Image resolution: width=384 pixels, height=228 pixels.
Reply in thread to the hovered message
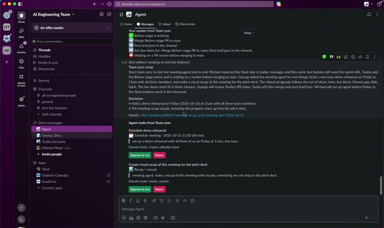[x=353, y=57]
